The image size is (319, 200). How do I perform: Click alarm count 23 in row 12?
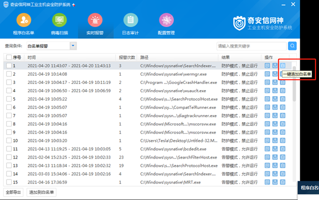(x=121, y=157)
